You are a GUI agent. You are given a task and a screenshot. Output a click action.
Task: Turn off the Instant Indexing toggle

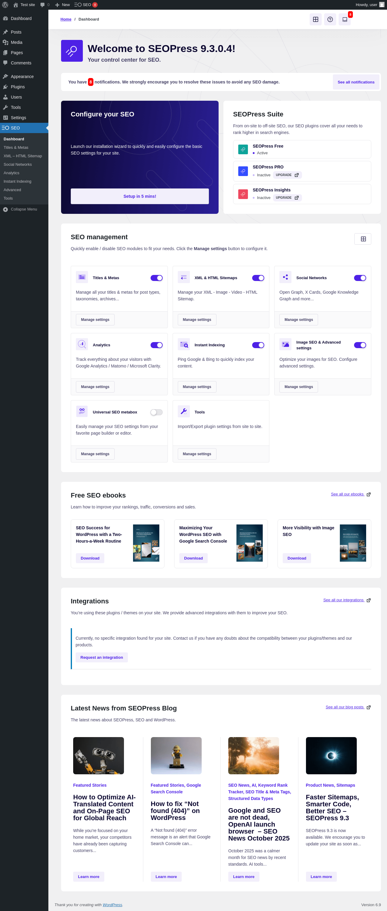pyautogui.click(x=259, y=345)
